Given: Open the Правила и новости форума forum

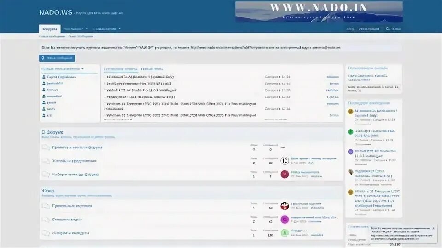Looking at the screenshot, I should [x=77, y=147].
